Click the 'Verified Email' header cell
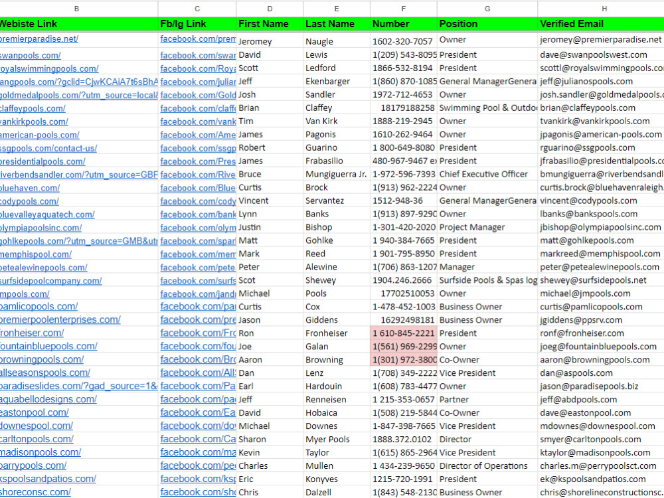This screenshot has height=498, width=664. coord(602,24)
